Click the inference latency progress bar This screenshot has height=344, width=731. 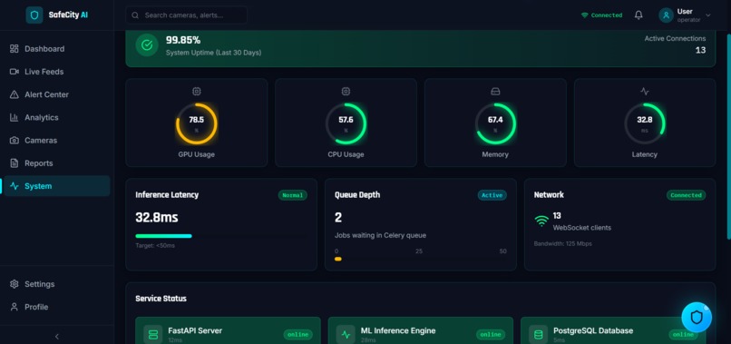tap(221, 236)
